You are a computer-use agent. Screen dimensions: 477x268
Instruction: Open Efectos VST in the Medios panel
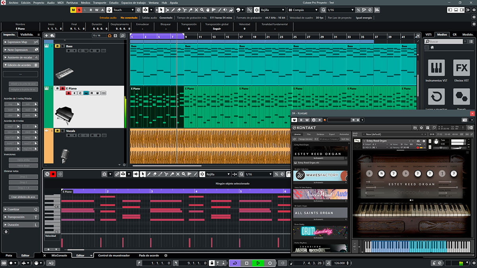tap(461, 68)
